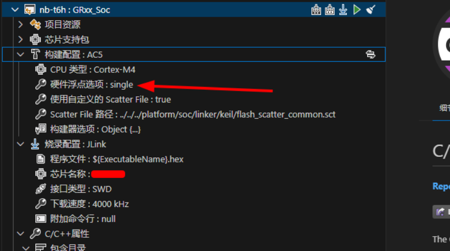
Task: Select 下载速度 : 4000 kHz item
Action: coord(89,204)
